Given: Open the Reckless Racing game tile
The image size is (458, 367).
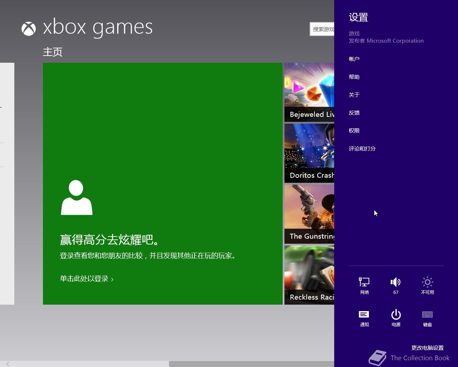Looking at the screenshot, I should click(309, 275).
